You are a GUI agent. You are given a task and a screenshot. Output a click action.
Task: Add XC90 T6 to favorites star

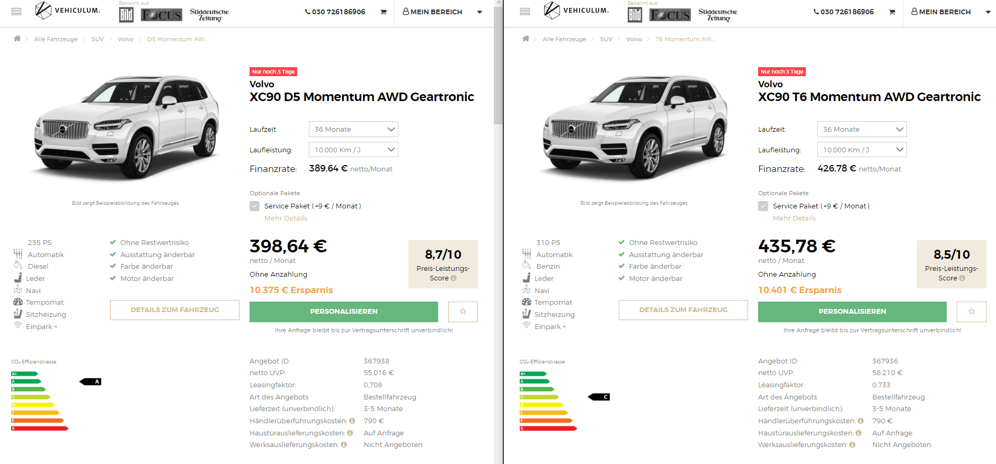click(x=972, y=312)
